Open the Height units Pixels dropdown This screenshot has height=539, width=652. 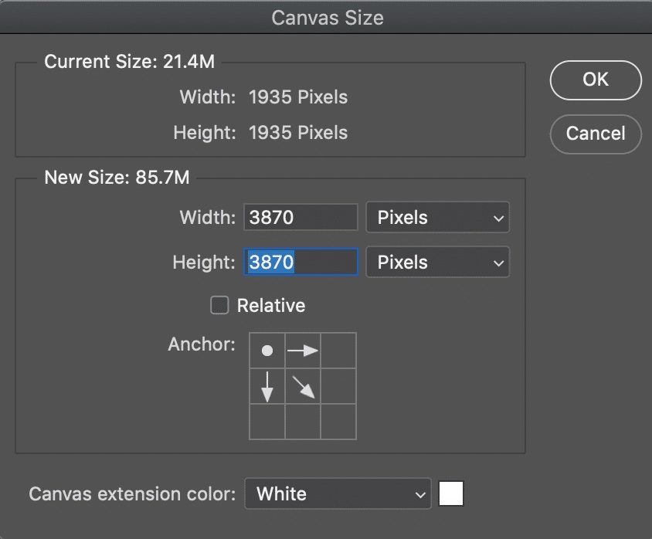click(x=437, y=262)
